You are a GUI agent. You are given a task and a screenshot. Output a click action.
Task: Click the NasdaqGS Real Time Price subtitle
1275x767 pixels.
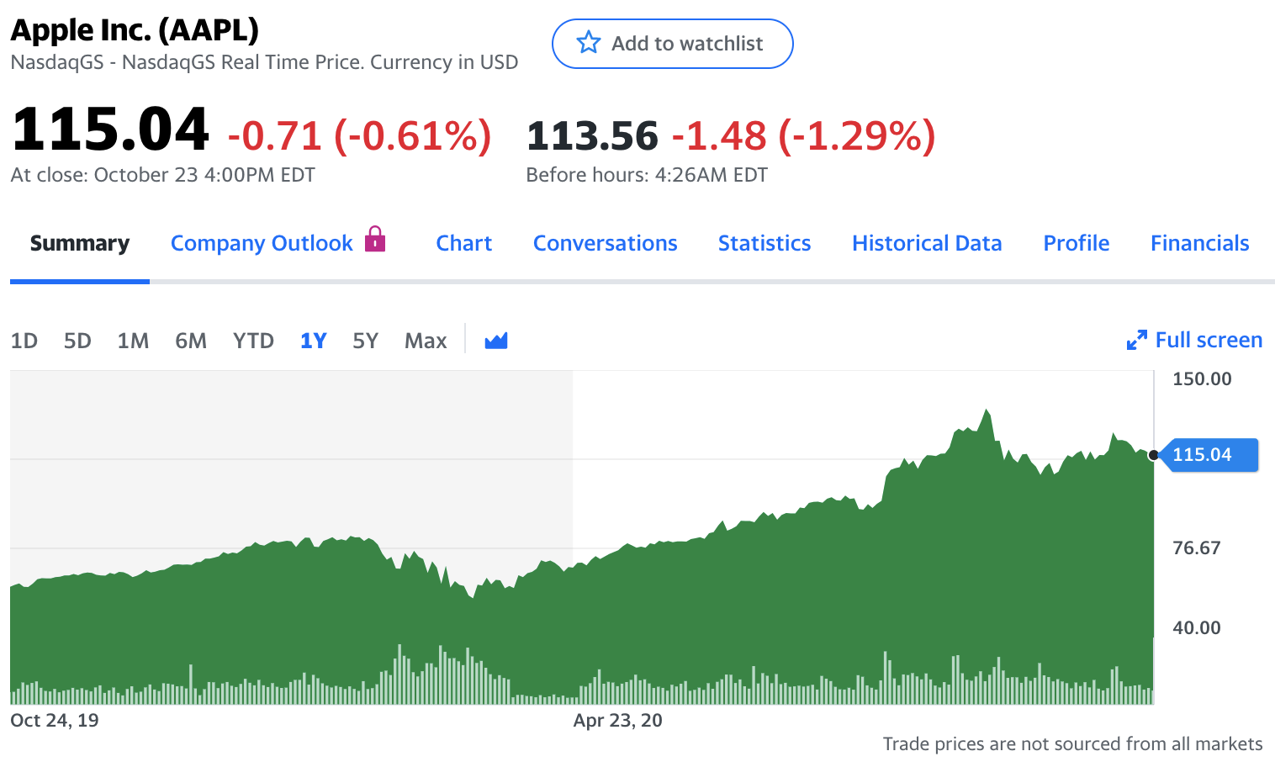[x=264, y=62]
